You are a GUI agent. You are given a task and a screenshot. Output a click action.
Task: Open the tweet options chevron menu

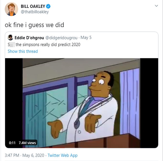156,6
